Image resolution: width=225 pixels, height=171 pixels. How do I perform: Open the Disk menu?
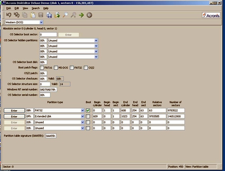pos(9,8)
